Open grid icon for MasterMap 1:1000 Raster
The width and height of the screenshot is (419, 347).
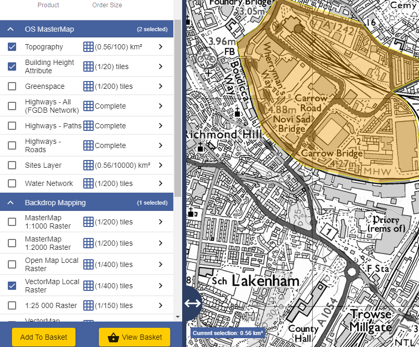(88, 222)
